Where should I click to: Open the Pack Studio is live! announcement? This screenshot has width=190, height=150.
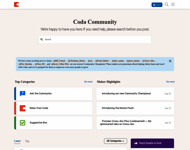click(x=150, y=143)
